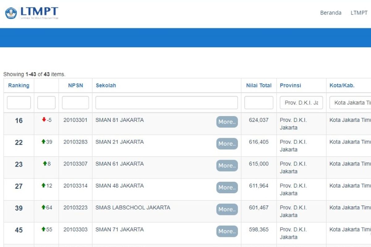Image resolution: width=371 pixels, height=247 pixels.
Task: Sort table by Ranking column
Action: tap(19, 86)
